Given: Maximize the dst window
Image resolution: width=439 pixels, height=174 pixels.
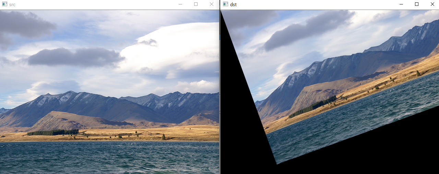Looking at the screenshot, I should click(x=417, y=4).
